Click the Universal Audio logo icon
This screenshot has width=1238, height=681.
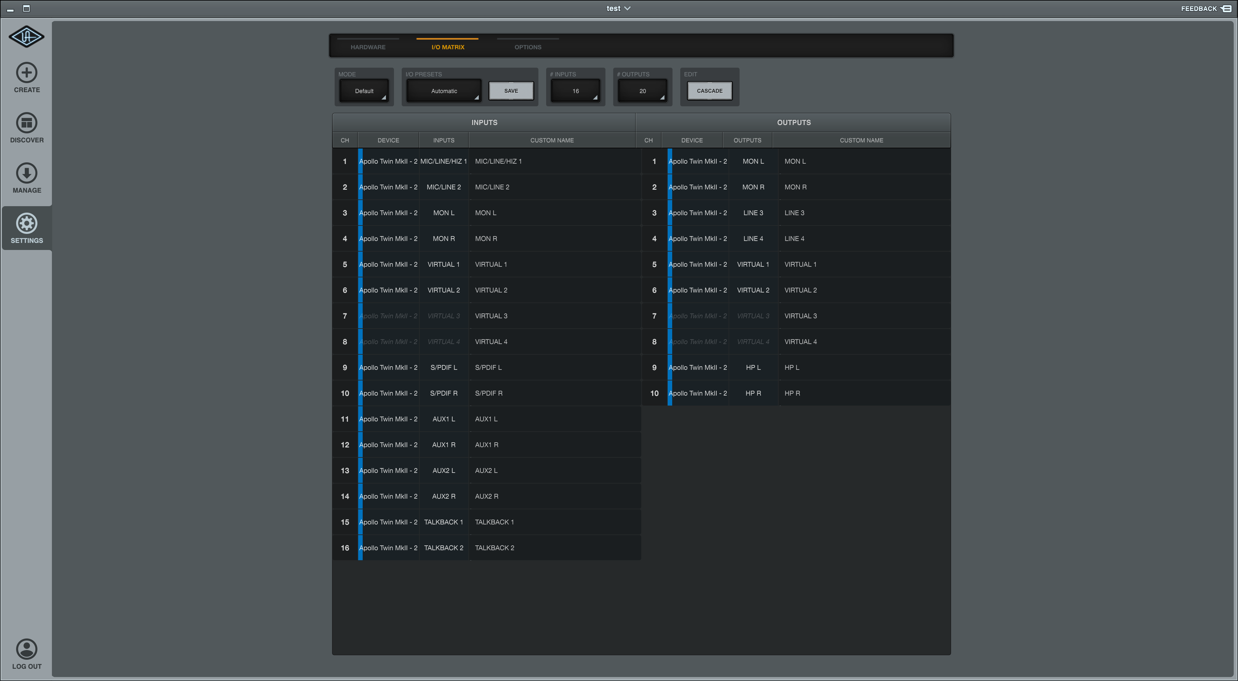point(26,36)
